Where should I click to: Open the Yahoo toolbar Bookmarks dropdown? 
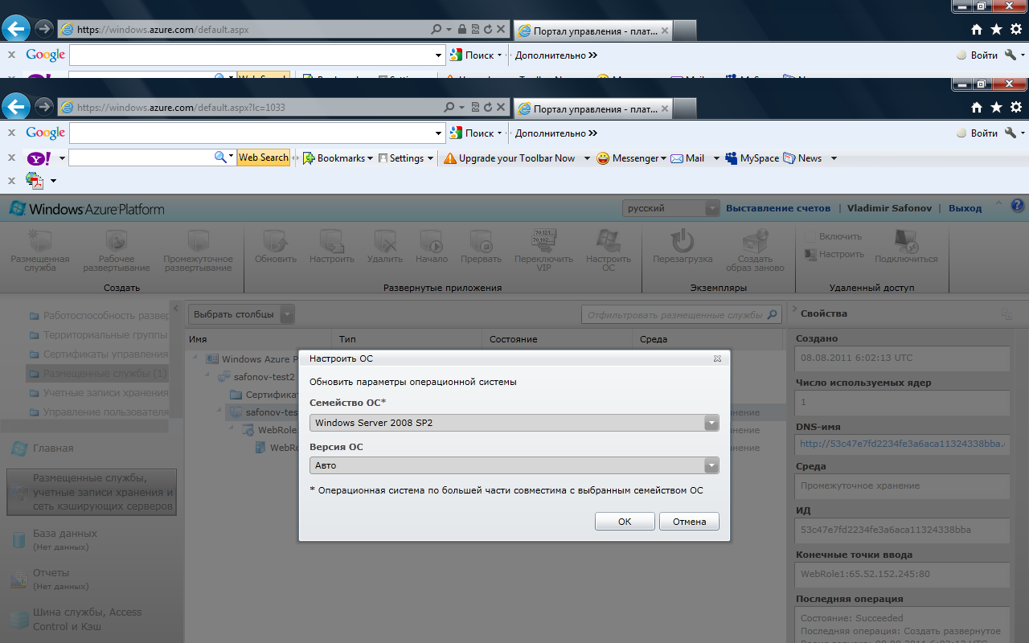pyautogui.click(x=338, y=158)
